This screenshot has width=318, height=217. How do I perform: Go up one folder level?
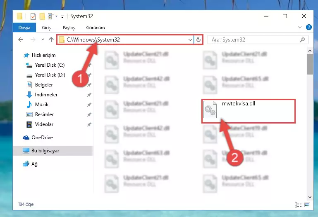coord(51,40)
